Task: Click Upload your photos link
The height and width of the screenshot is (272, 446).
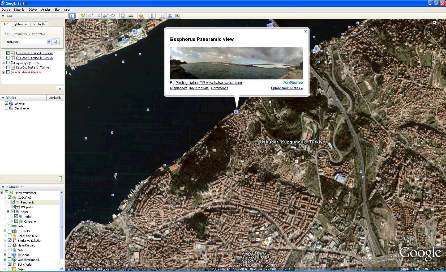Action: pyautogui.click(x=287, y=88)
